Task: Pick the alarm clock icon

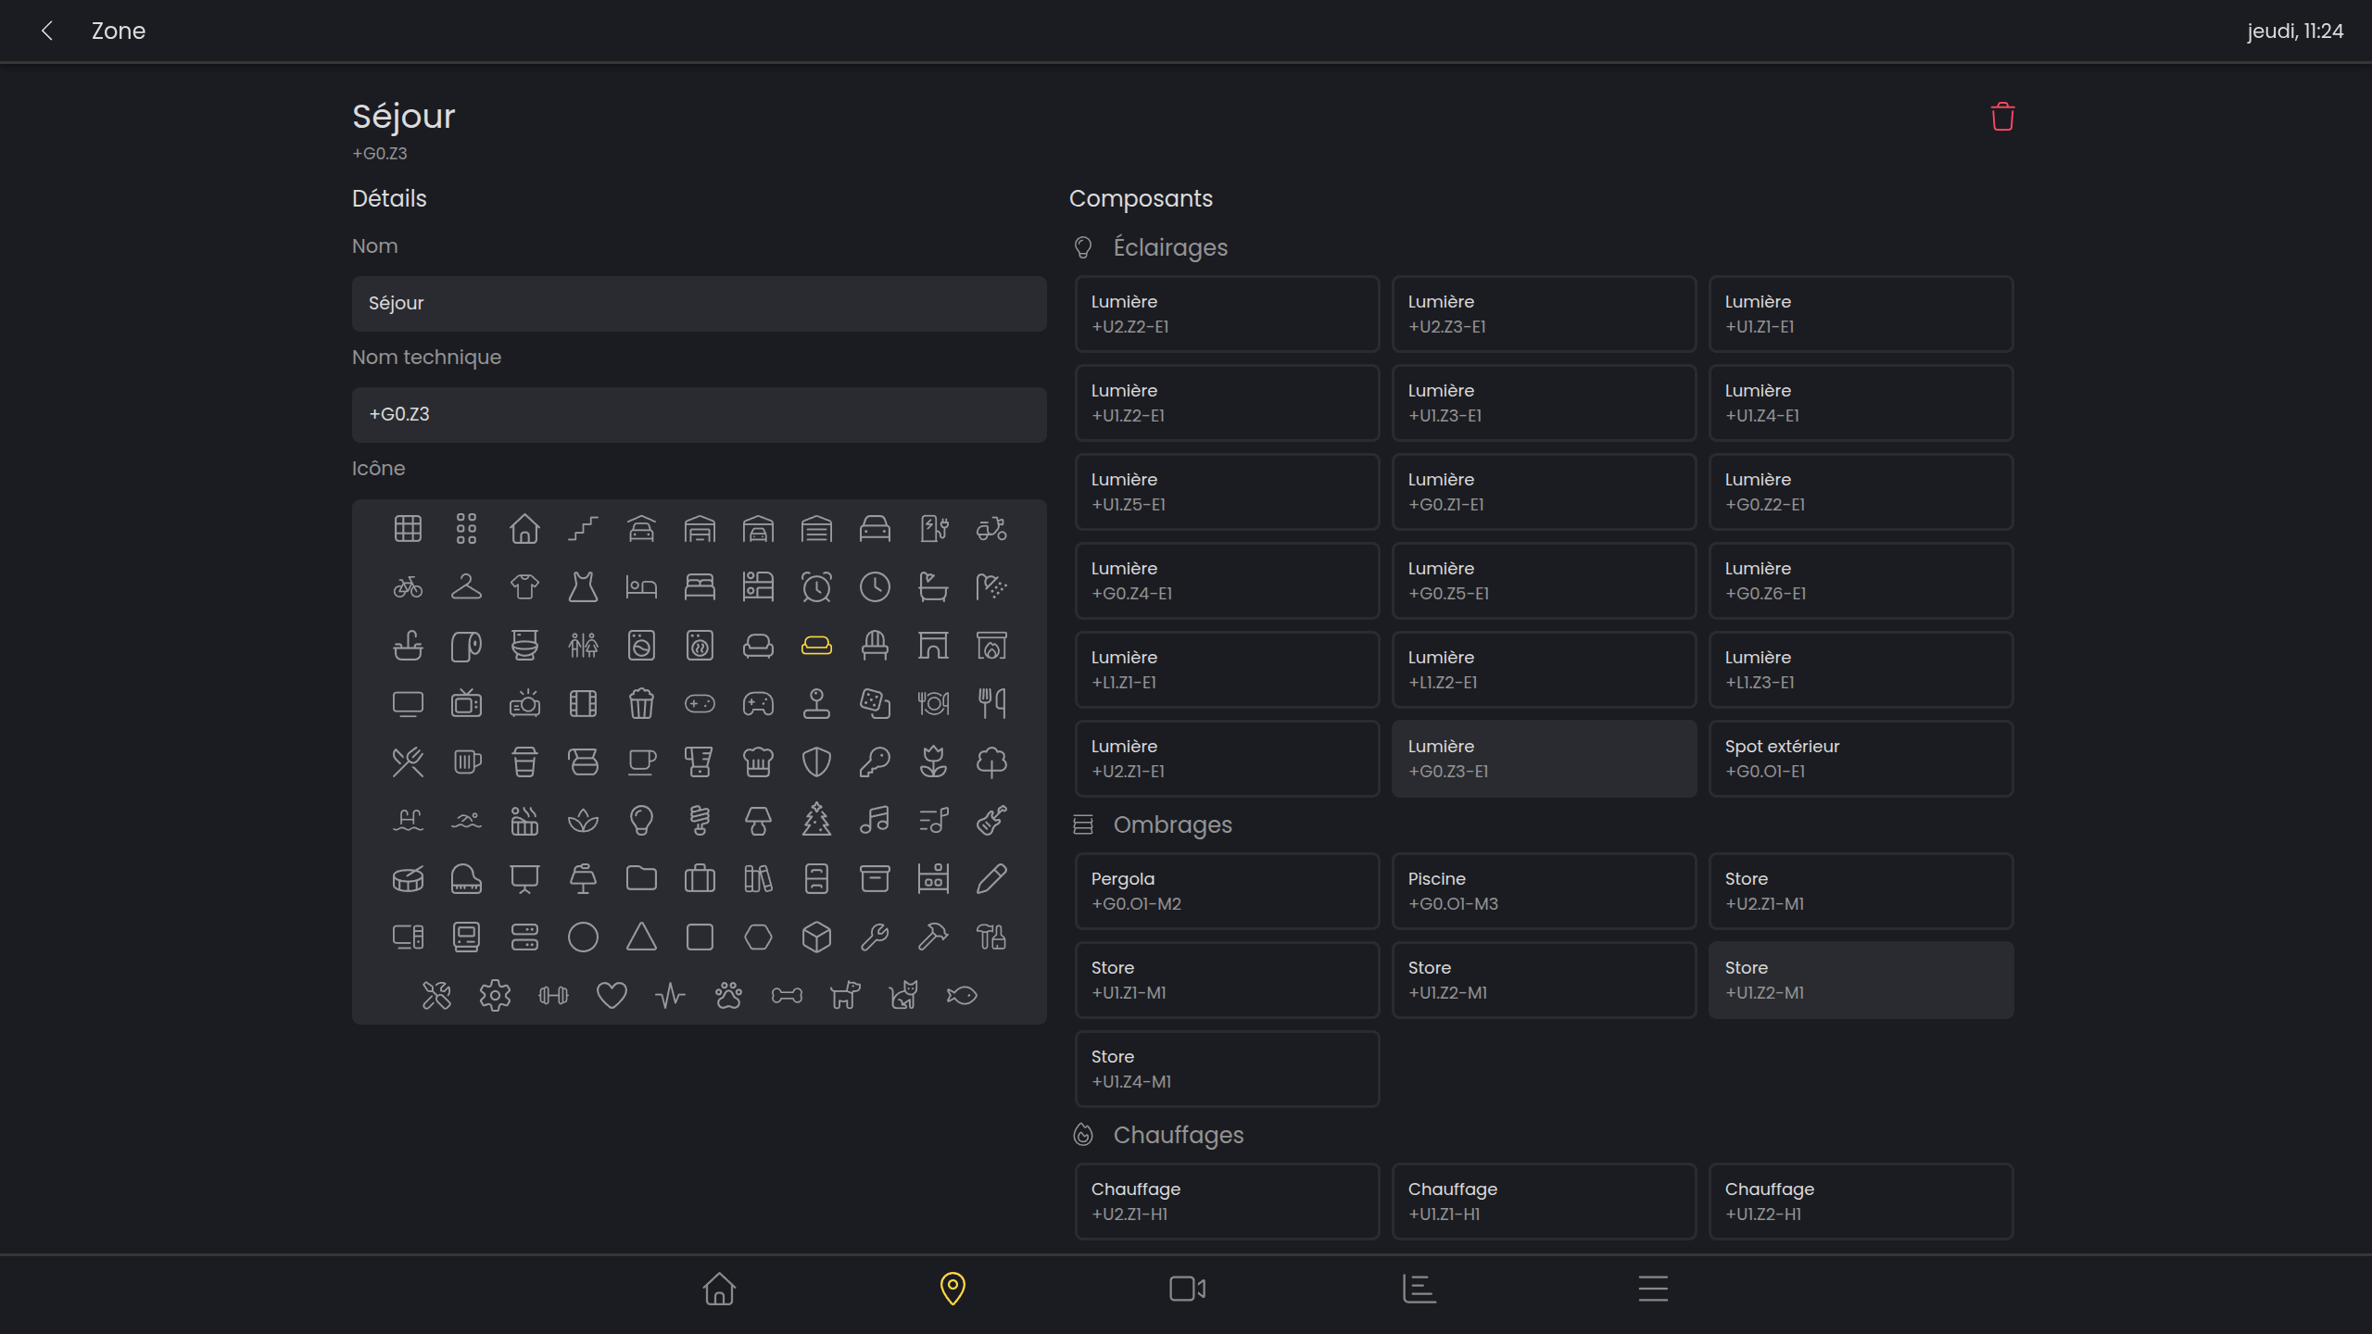Action: point(816,587)
